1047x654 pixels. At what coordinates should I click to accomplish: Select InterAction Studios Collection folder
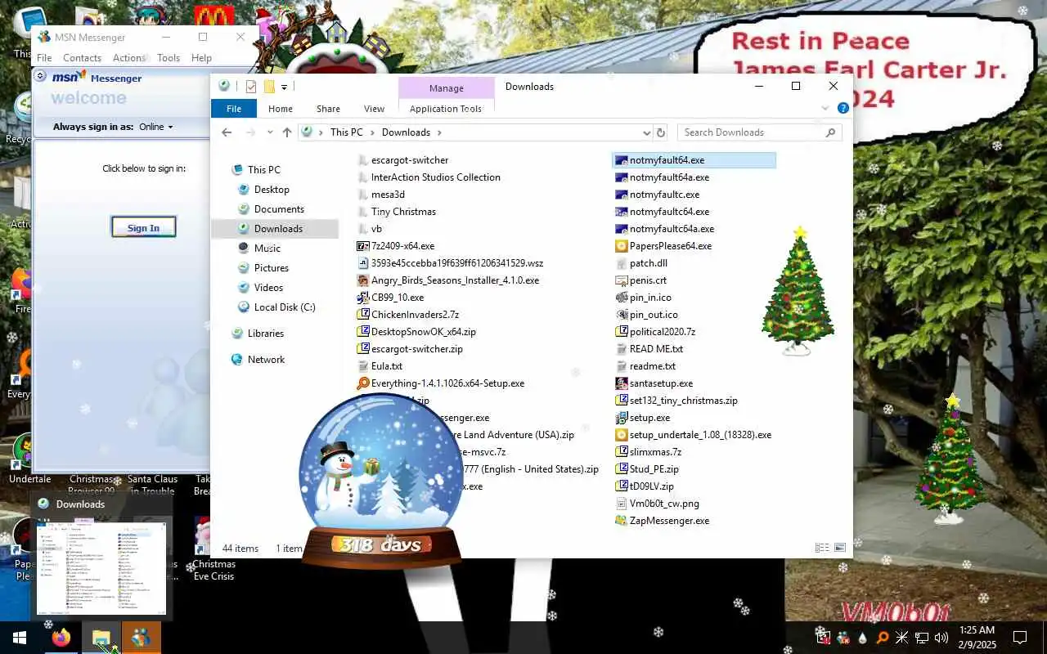point(429,177)
